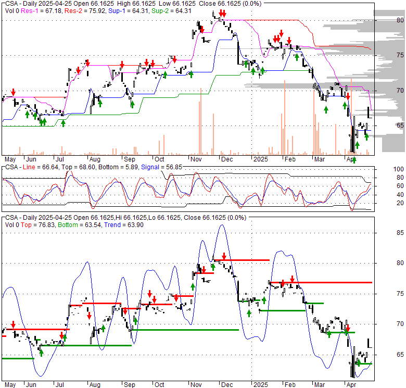Click the Signal = 56.85 oscillator label
This screenshot has width=406, height=388.
(x=161, y=167)
